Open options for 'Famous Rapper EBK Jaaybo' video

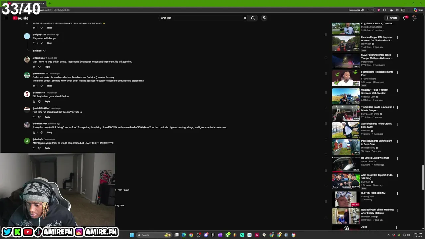397,38
